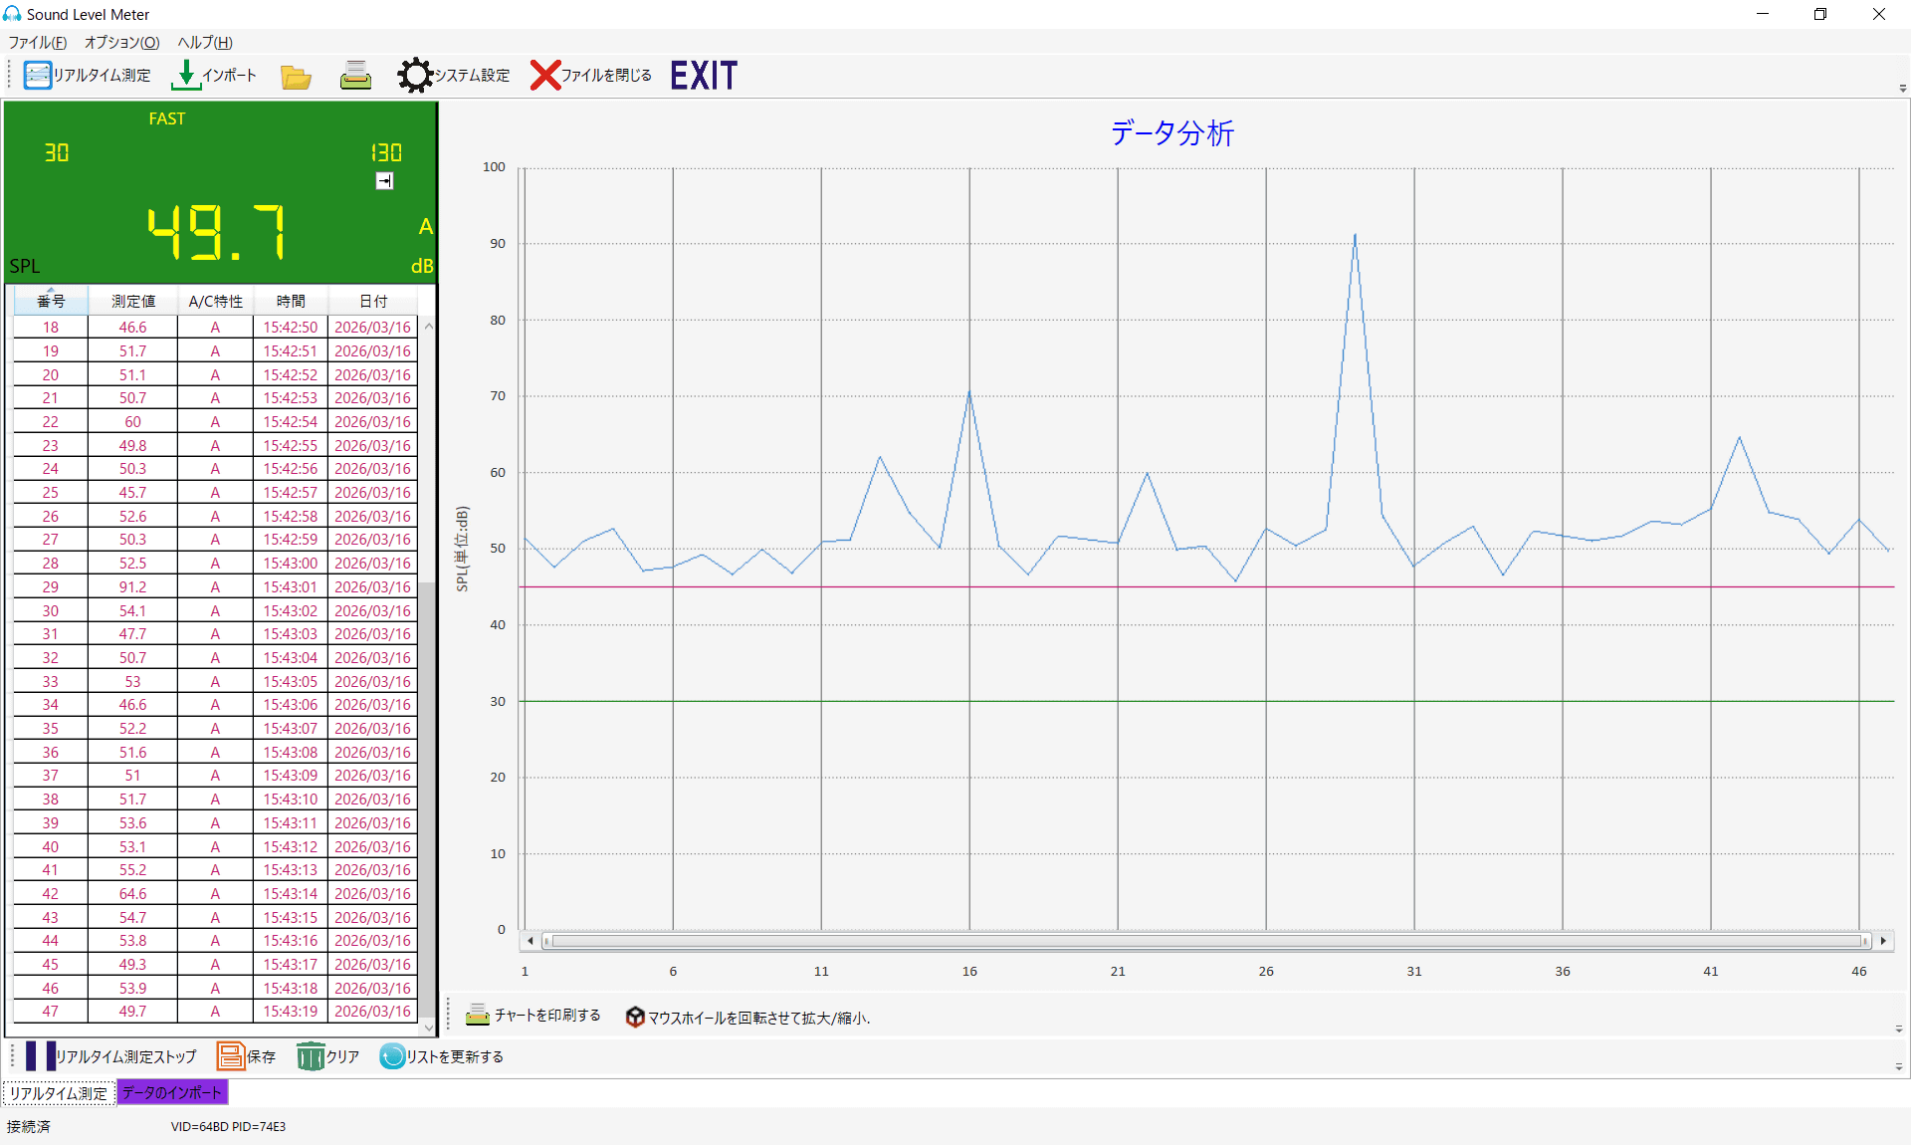Click the printer icon in top toolbar
The height and width of the screenshot is (1145, 1911).
coord(355,76)
